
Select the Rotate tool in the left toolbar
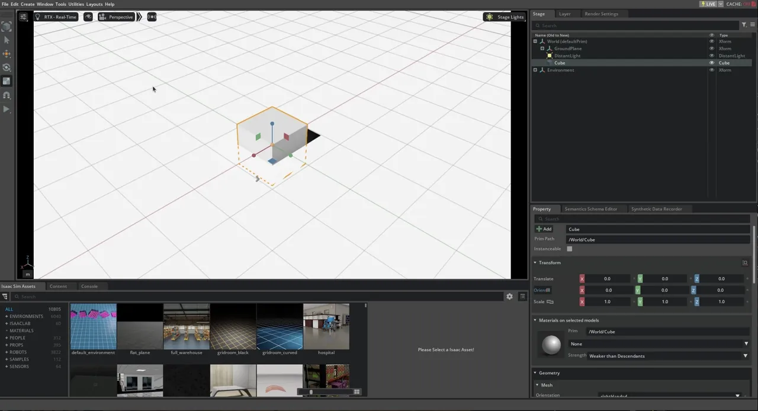click(x=7, y=67)
